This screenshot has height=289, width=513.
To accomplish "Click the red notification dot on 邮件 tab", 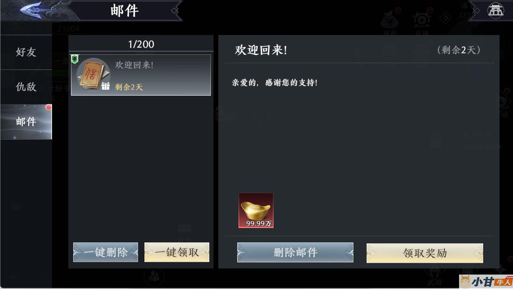I will click(x=48, y=107).
